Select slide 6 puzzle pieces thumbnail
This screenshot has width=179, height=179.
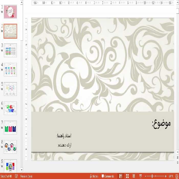coord(10,108)
